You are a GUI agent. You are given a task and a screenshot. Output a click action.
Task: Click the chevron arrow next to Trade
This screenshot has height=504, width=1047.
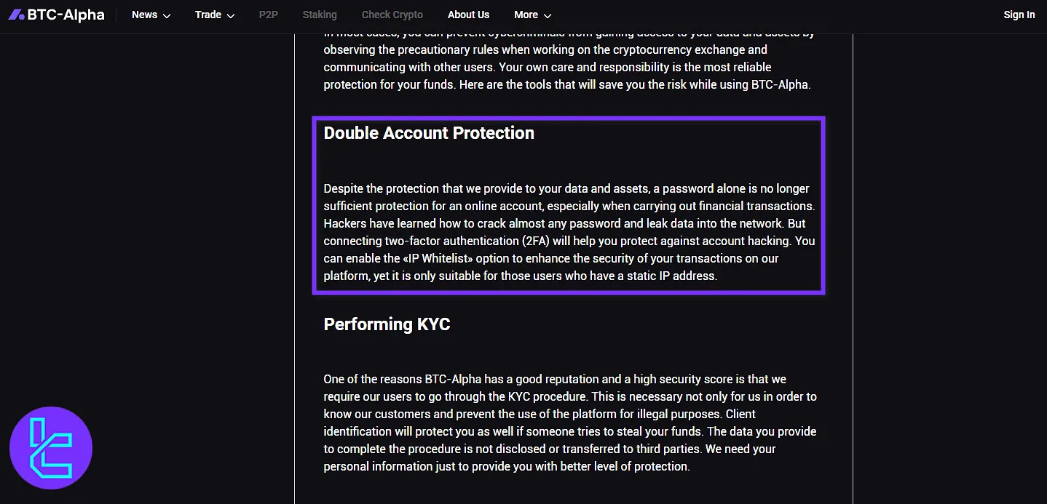[231, 15]
